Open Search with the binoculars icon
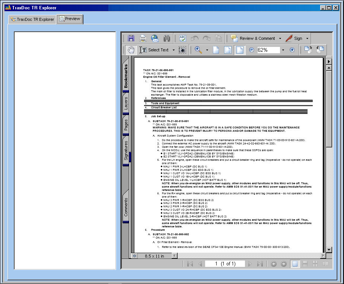The height and width of the screenshot is (284, 344). (x=167, y=38)
